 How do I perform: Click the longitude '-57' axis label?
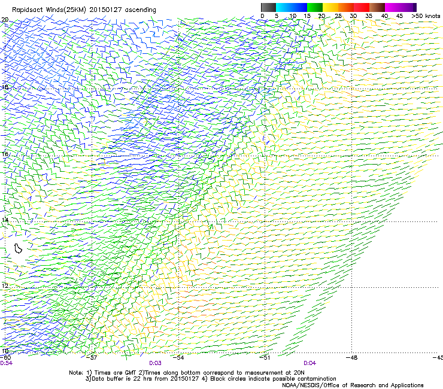91,358
